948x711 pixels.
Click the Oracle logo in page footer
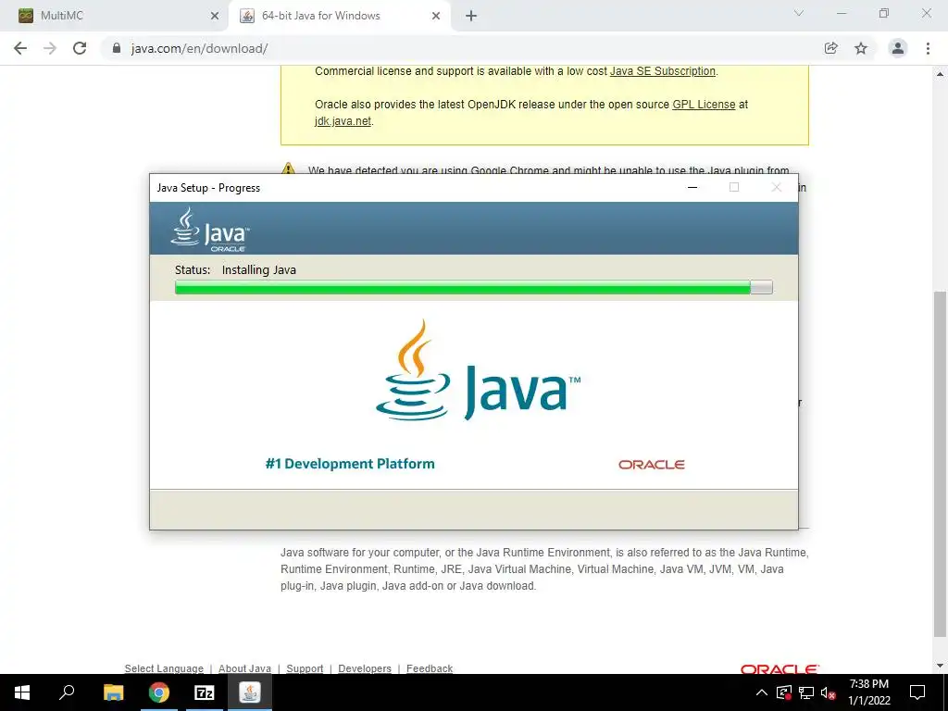coord(780,668)
